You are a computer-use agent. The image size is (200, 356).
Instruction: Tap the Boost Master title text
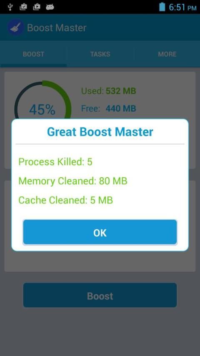(57, 28)
